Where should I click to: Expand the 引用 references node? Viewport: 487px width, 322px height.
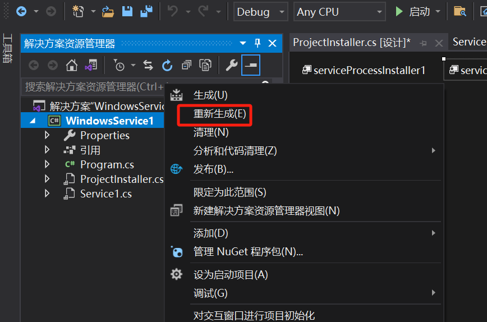[47, 150]
